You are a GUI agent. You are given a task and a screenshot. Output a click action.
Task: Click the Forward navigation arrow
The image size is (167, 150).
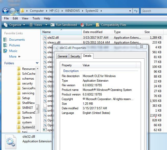(x=13, y=11)
